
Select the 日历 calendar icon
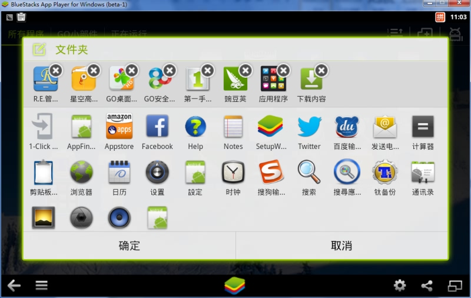click(x=120, y=172)
